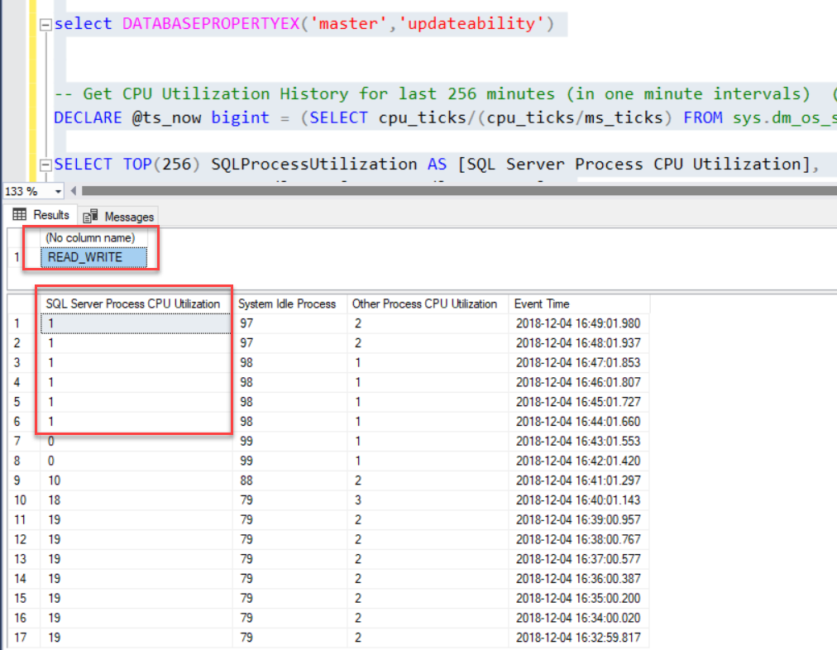Click the 16:49:01.980 Event Time cell
Image resolution: width=837 pixels, height=650 pixels.
tap(577, 323)
